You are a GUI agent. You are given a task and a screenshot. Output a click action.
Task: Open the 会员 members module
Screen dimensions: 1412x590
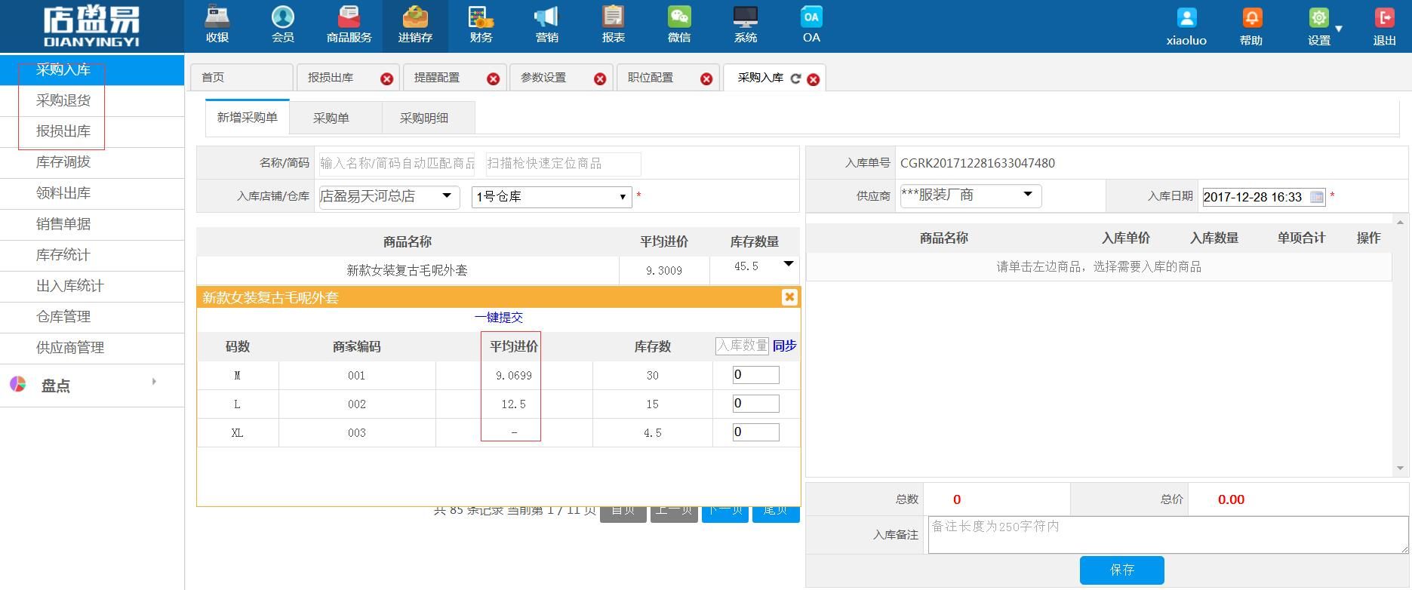(x=283, y=25)
